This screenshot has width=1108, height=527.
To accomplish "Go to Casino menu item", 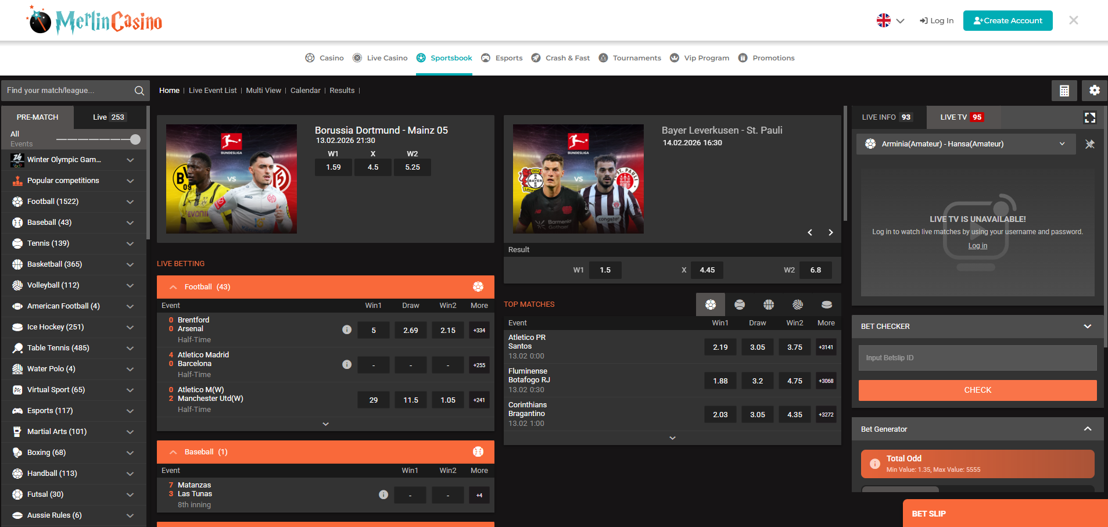I will 325,58.
